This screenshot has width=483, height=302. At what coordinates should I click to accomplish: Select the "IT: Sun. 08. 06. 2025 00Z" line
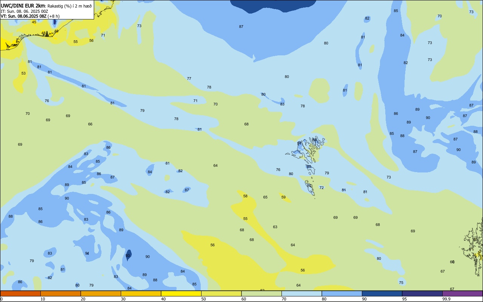[x=24, y=11]
